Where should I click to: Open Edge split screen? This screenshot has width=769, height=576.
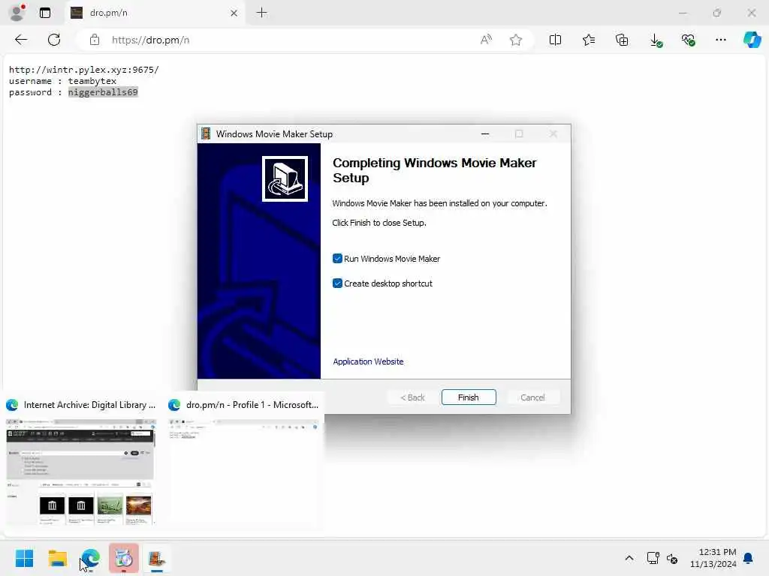[555, 40]
